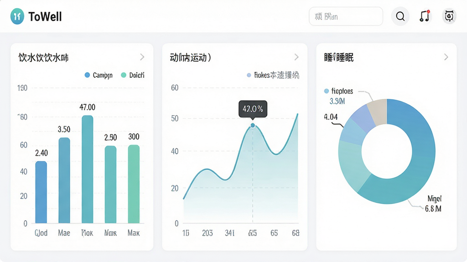Viewport: 467px width, 262px height.
Task: Toggle the Daich legend series
Action: click(x=133, y=75)
